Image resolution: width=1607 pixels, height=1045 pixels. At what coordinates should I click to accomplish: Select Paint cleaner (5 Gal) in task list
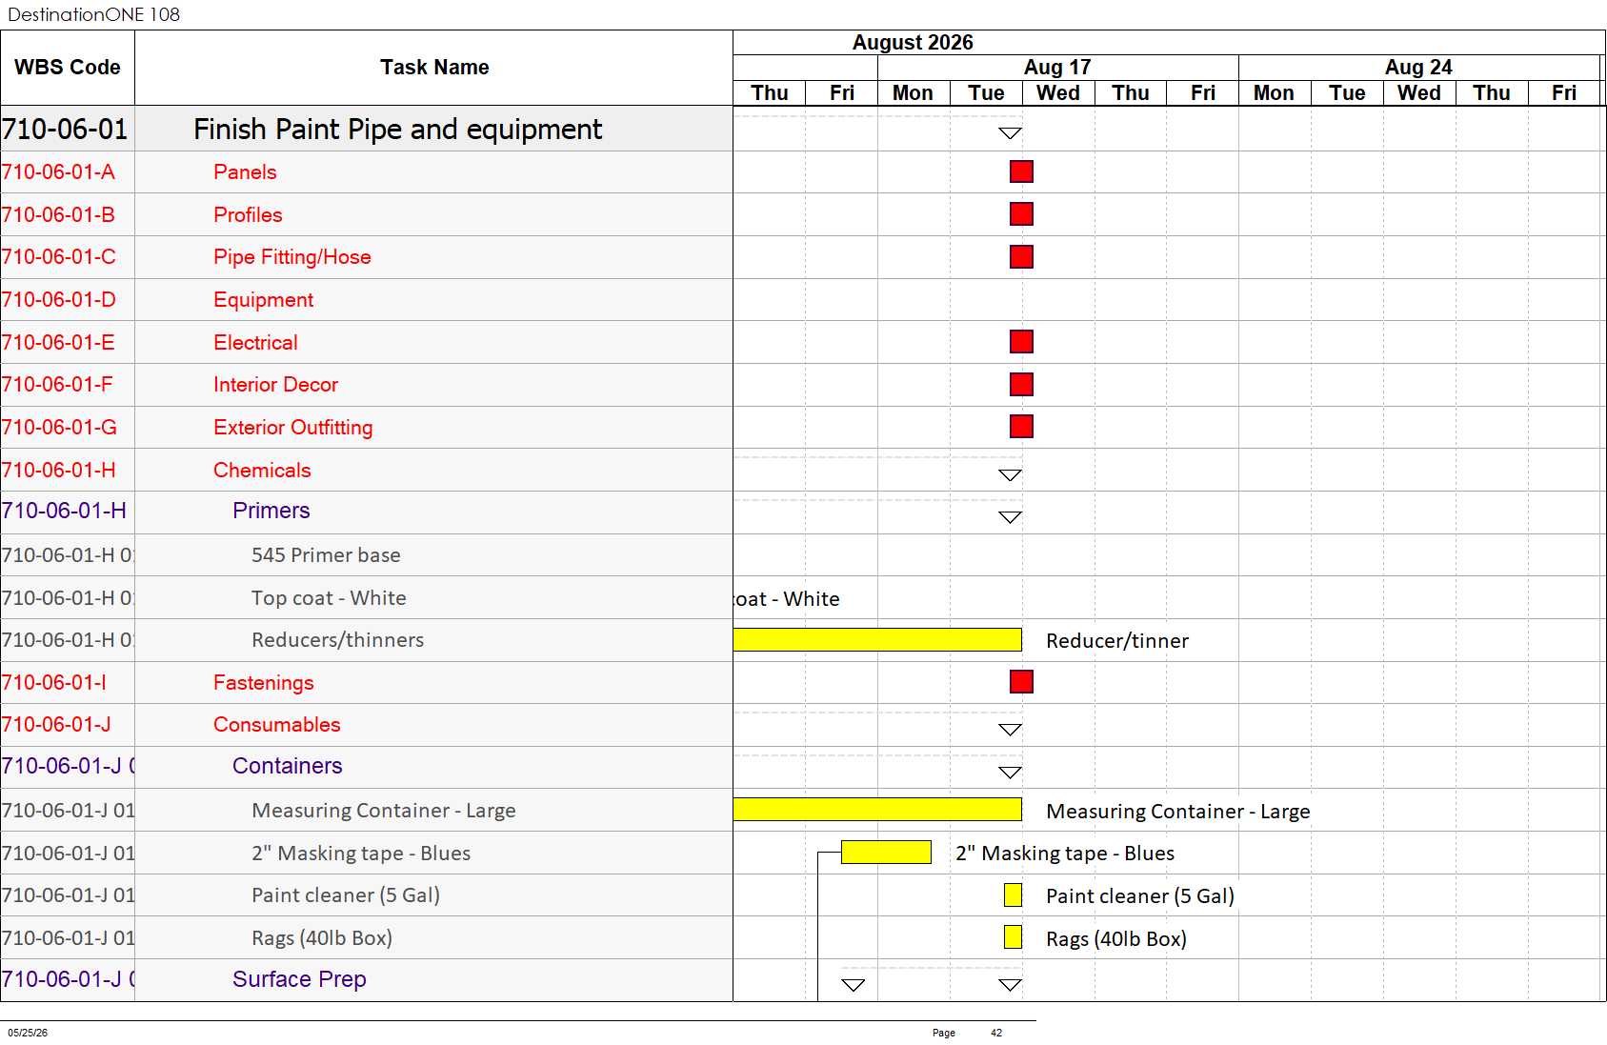coord(346,895)
